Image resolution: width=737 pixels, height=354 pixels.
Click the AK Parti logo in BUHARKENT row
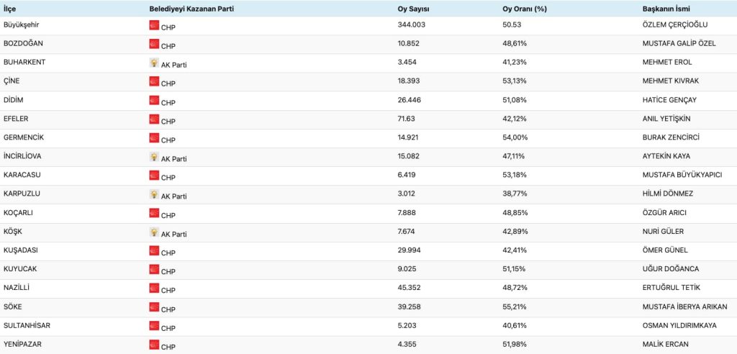pyautogui.click(x=154, y=63)
